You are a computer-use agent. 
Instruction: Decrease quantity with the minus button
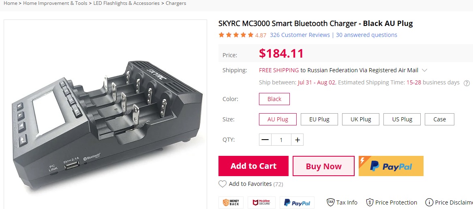point(265,140)
